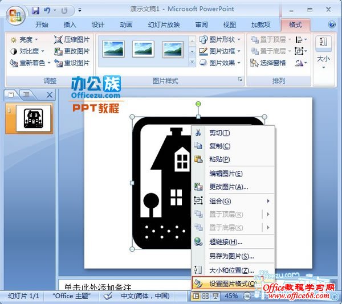Click 重设图片 reset picture

[72, 63]
